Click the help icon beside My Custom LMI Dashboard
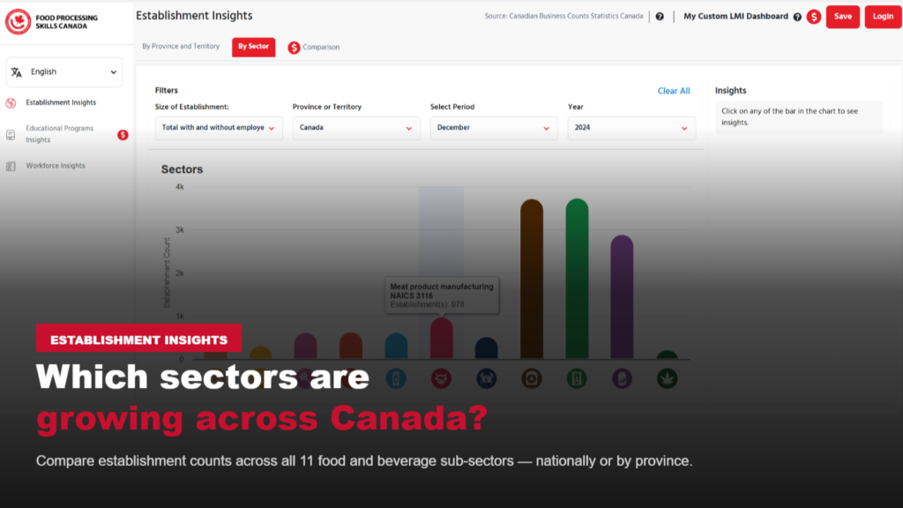 point(797,18)
